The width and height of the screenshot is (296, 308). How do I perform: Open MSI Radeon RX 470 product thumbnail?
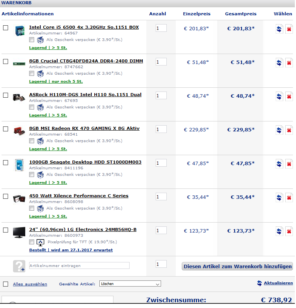[x=19, y=131]
